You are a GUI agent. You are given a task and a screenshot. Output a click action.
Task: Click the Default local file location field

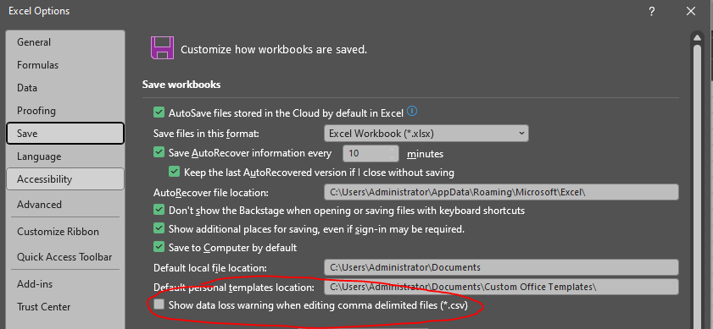click(501, 267)
